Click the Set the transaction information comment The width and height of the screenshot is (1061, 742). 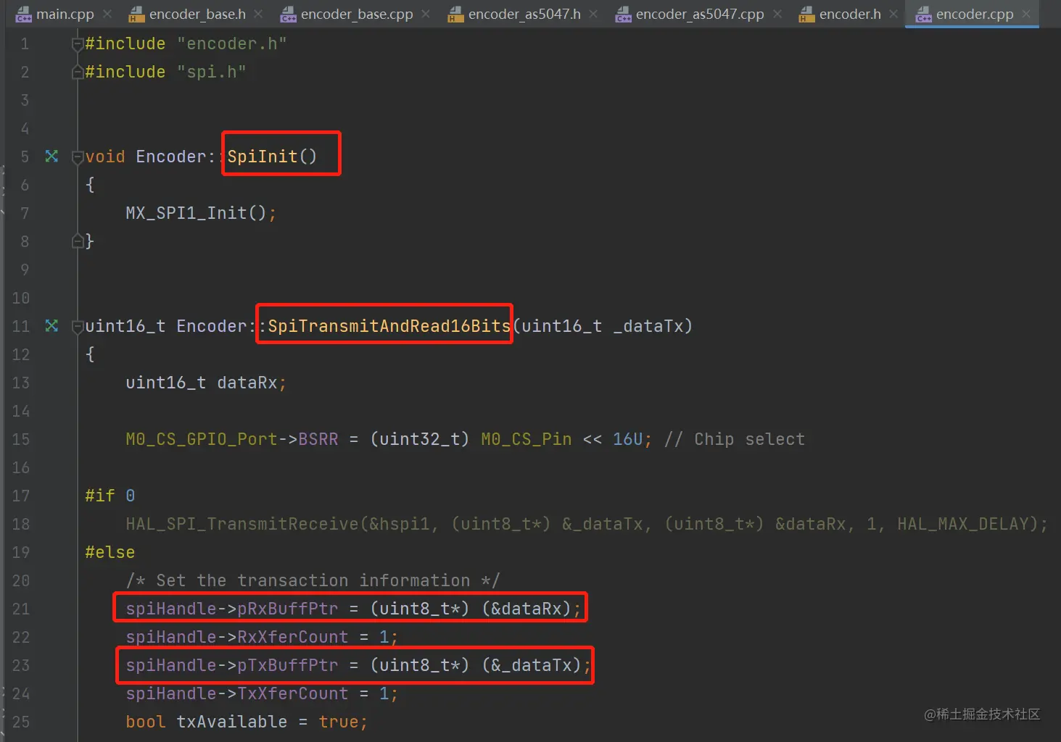pos(313,580)
